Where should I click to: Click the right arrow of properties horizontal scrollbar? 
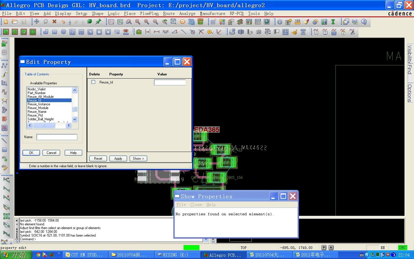pyautogui.click(x=68, y=125)
